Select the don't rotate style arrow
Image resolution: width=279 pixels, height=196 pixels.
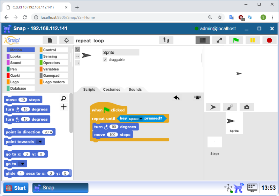tap(77, 63)
